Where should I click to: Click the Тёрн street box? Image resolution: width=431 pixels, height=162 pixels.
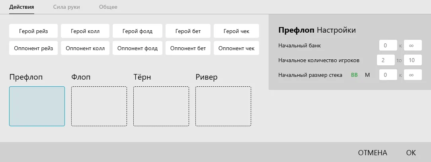161,106
